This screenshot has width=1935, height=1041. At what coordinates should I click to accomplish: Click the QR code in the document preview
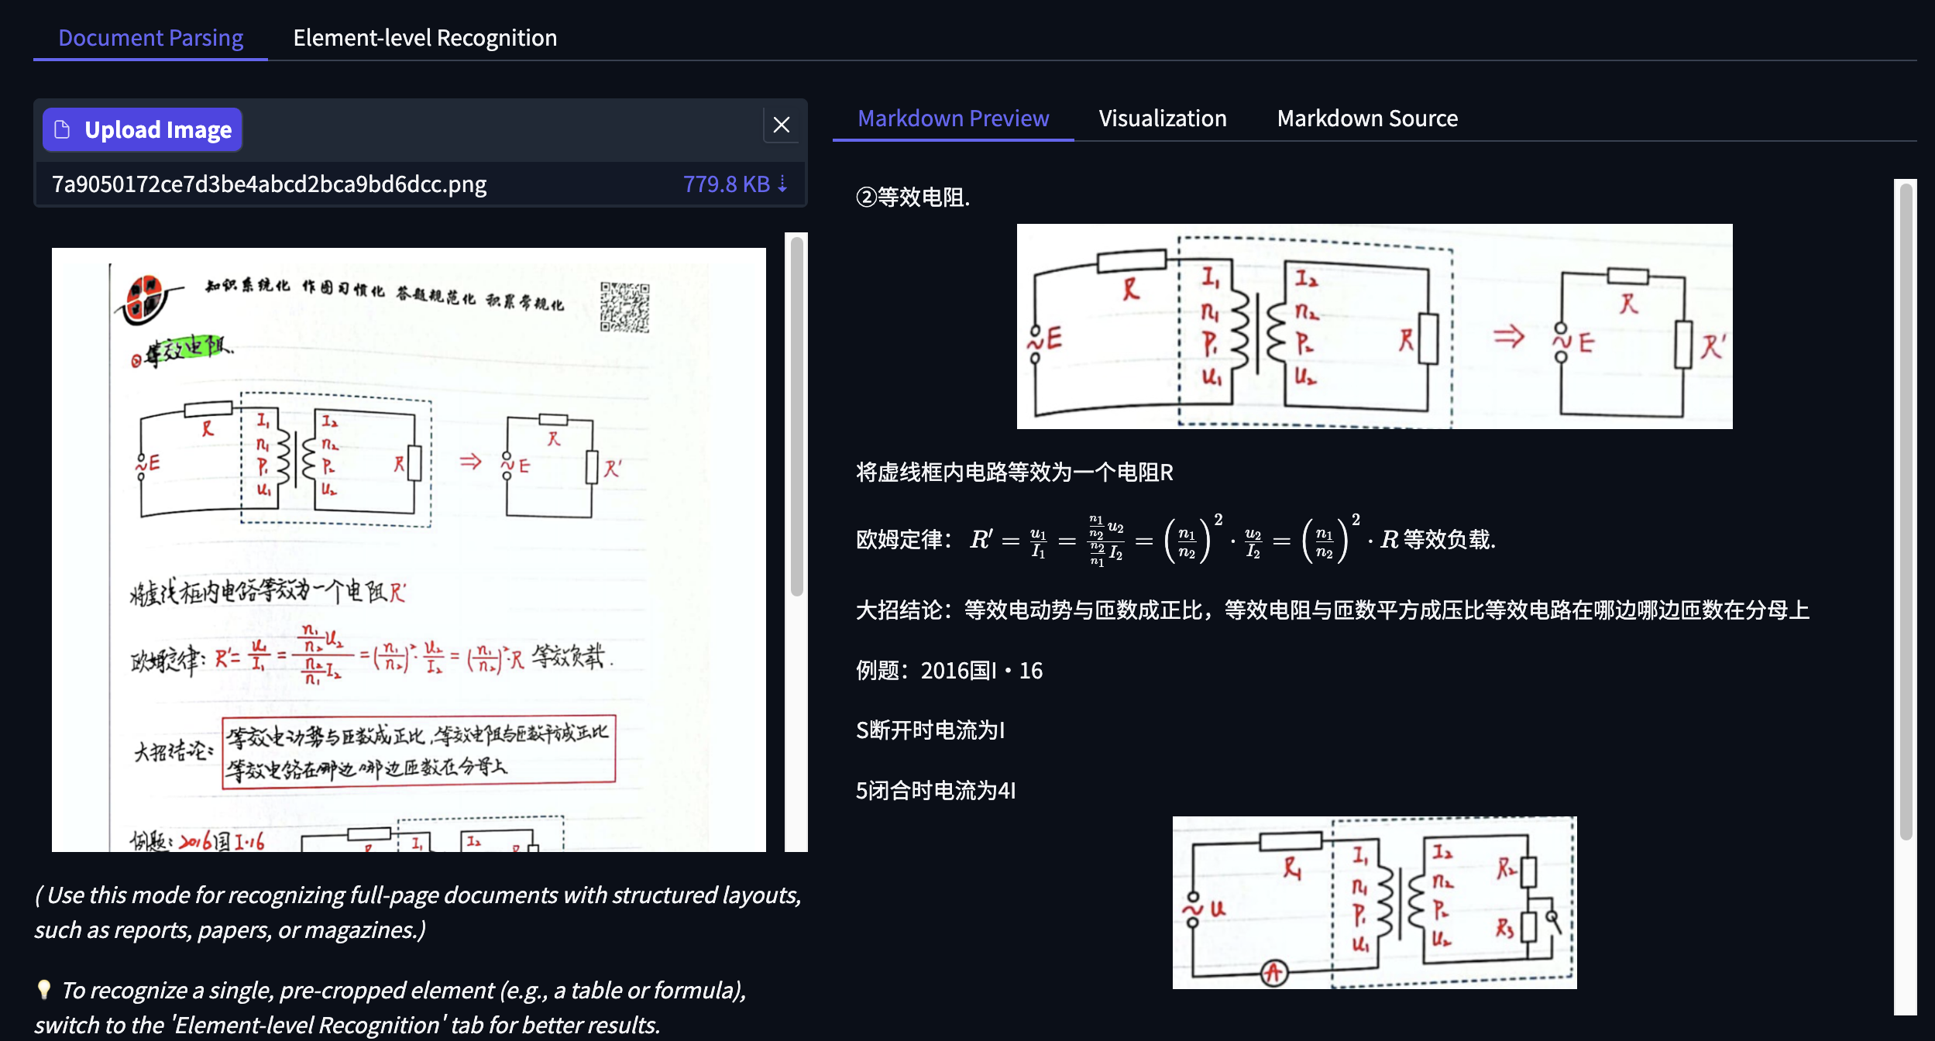(626, 306)
